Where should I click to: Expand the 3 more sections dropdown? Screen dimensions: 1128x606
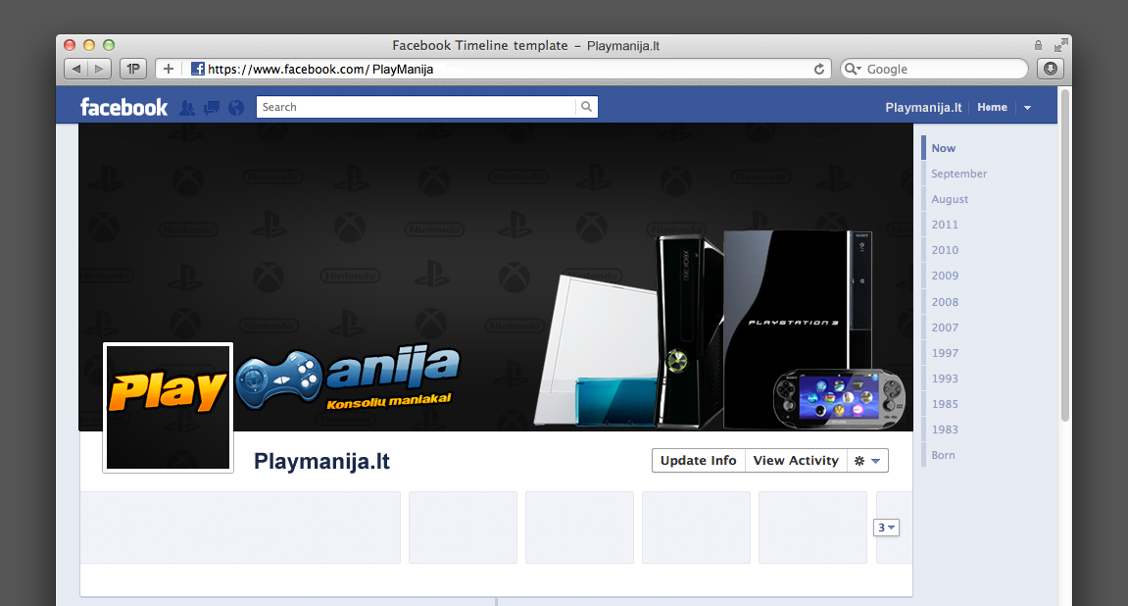tap(886, 528)
